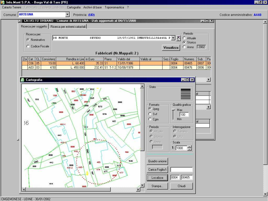Click the Catasto Urbano window title icon
This screenshot has width=268, height=201.
click(x=20, y=21)
